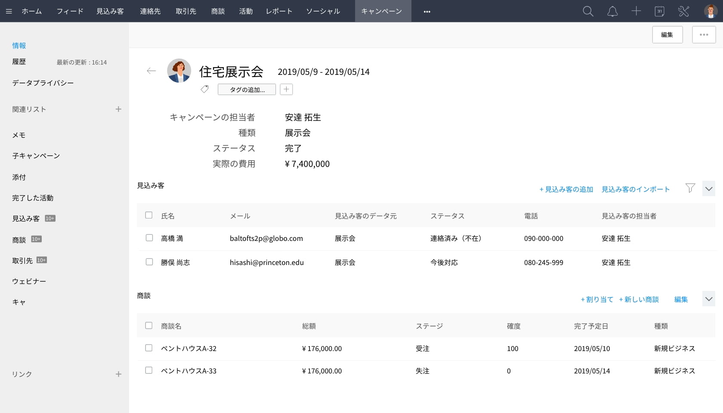Screen dimensions: 723x413
Task: Click the 編集 button at top right
Action: pos(667,35)
